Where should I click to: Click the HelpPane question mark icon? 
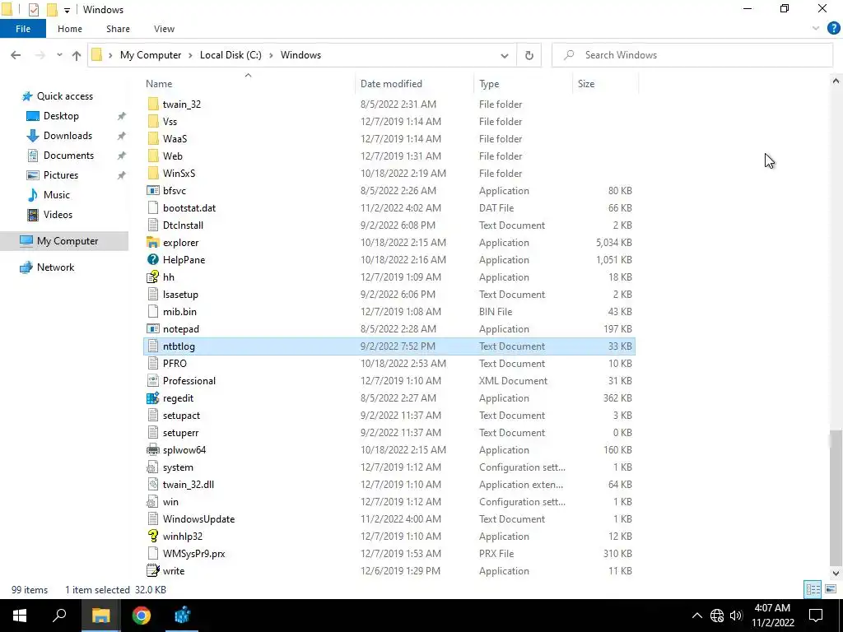point(153,259)
